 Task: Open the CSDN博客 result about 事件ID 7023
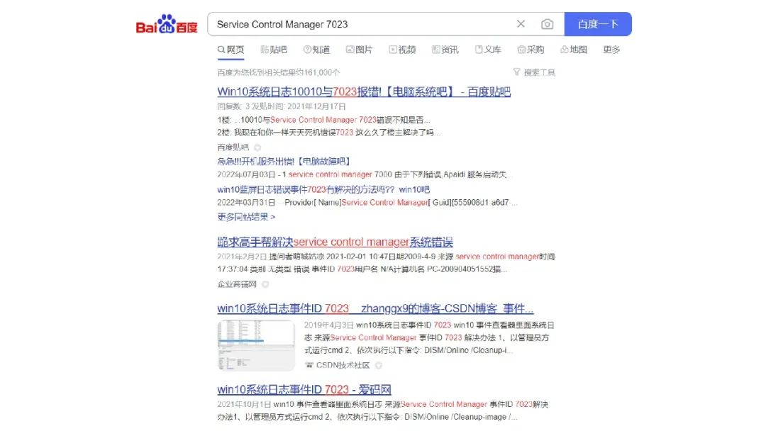(x=375, y=308)
